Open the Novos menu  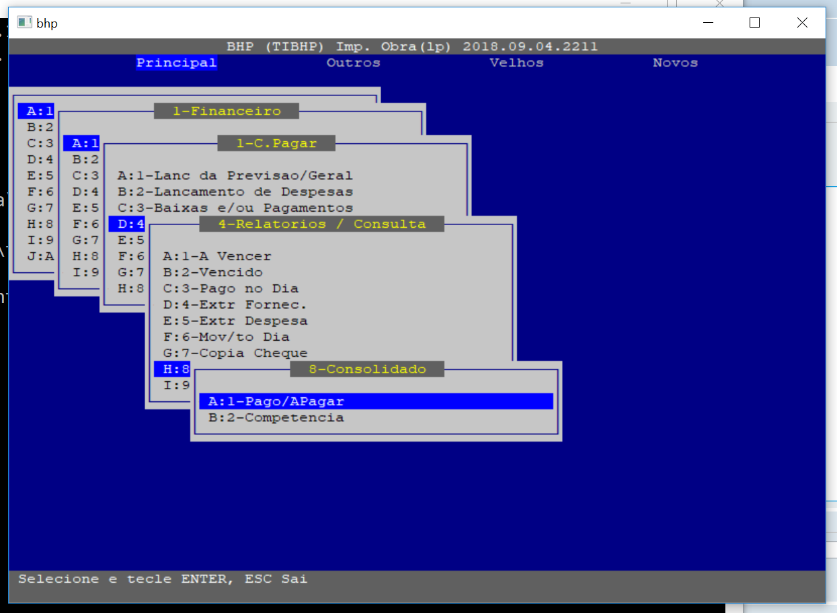[675, 63]
